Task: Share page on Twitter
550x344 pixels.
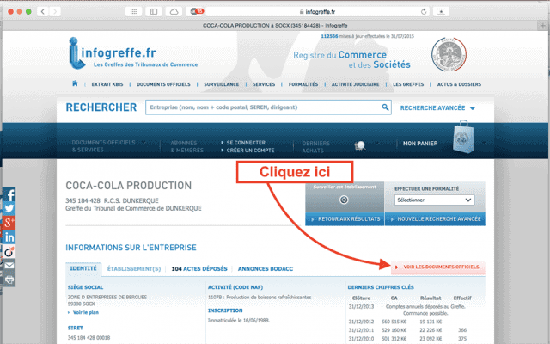Action: pyautogui.click(x=9, y=208)
